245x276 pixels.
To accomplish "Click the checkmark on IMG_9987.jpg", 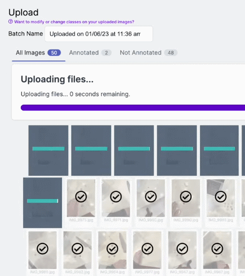I will pyautogui.click(x=217, y=249).
